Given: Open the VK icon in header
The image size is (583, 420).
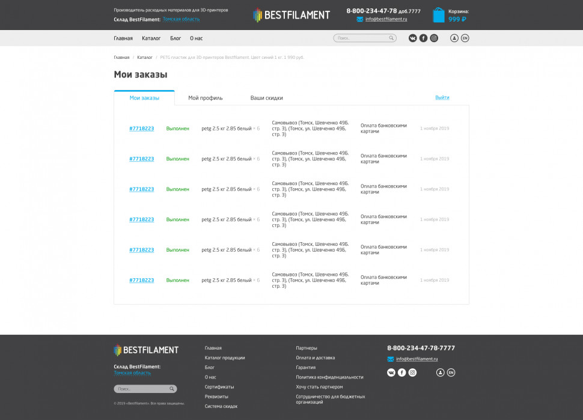Looking at the screenshot, I should pyautogui.click(x=413, y=38).
